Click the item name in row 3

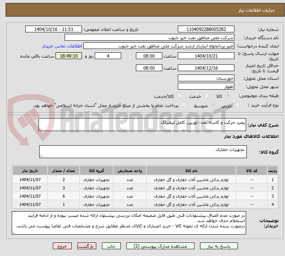coord(191,196)
